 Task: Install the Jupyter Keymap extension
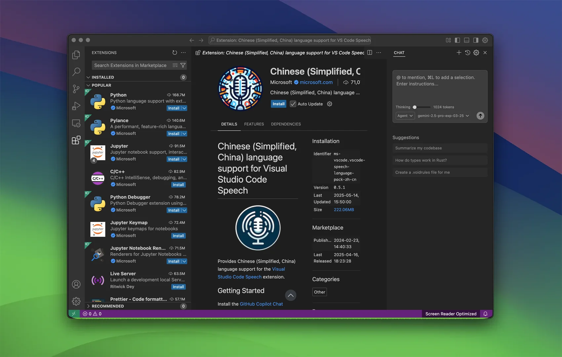coord(179,236)
